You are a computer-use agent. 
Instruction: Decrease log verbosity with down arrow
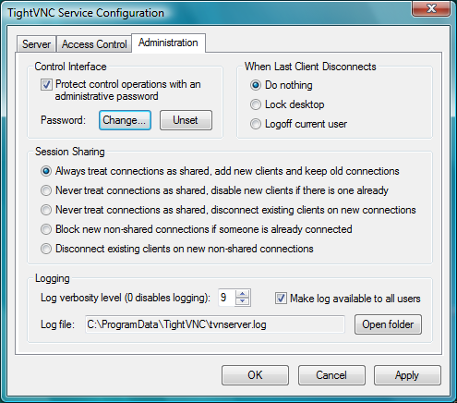243,301
